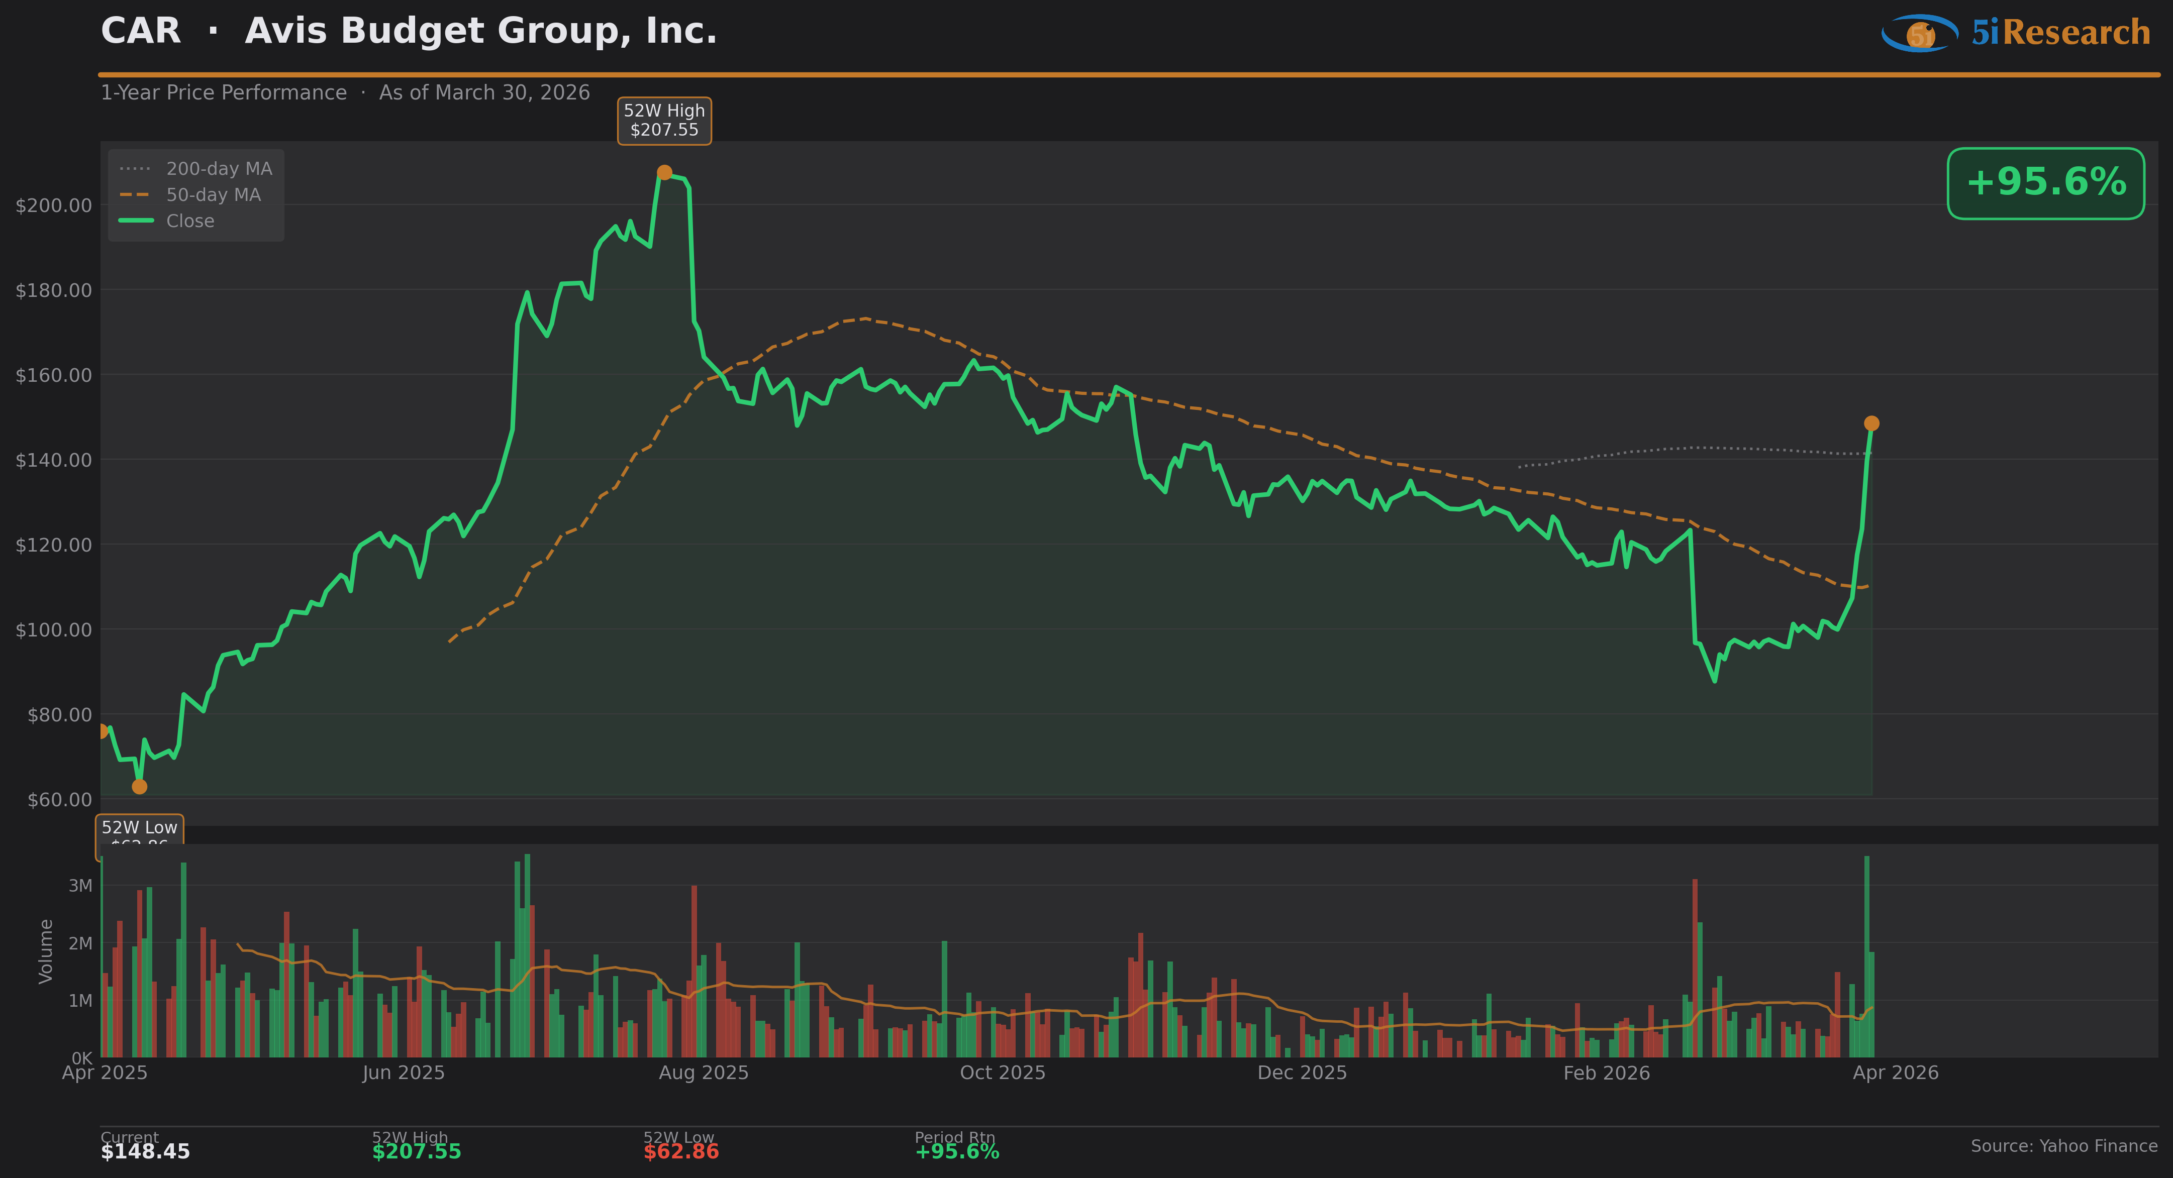
Task: Click the green Close line swatch in legend
Action: (136, 221)
